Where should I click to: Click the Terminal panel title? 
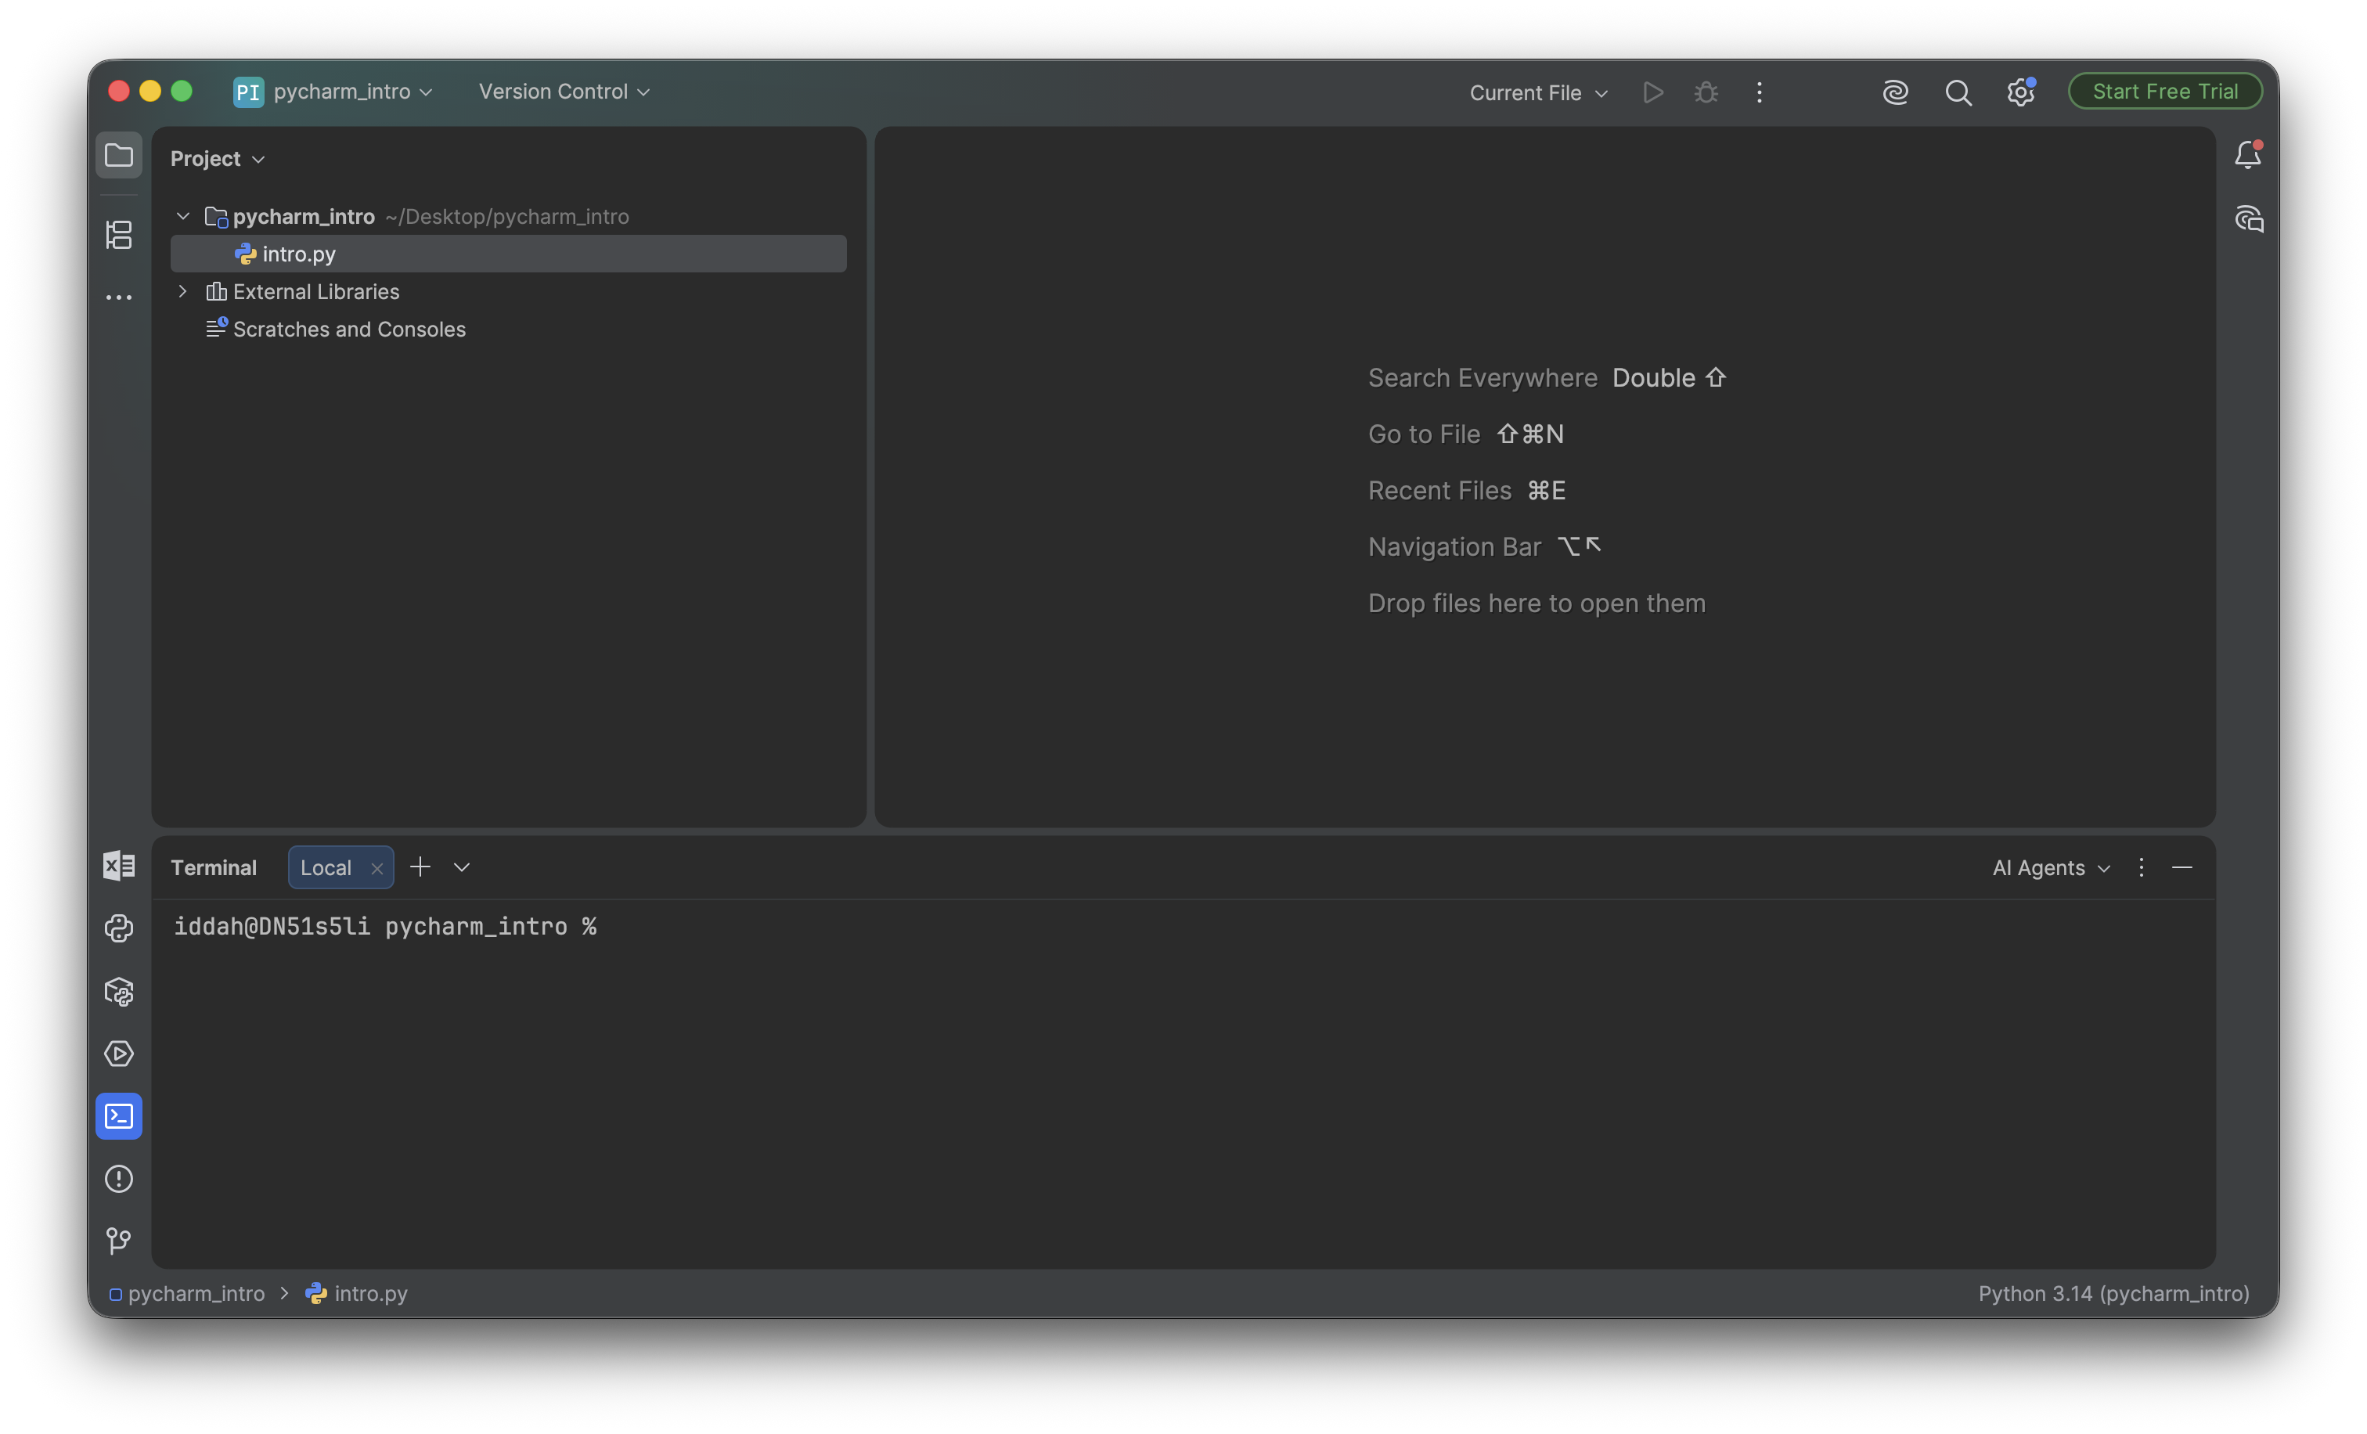[213, 868]
